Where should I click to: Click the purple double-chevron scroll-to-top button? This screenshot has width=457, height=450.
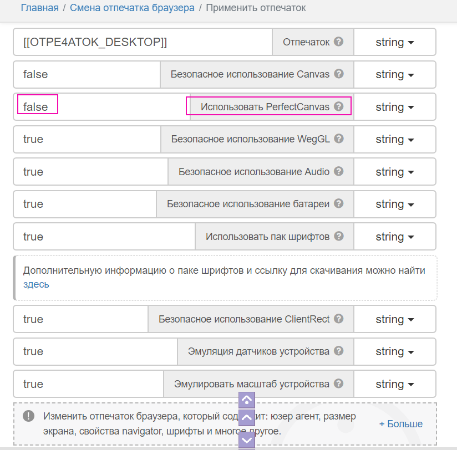tap(246, 400)
